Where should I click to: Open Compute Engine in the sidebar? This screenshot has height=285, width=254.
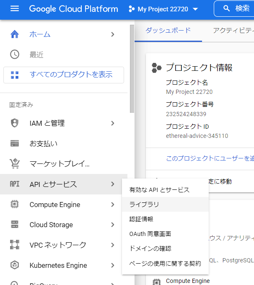point(61,205)
